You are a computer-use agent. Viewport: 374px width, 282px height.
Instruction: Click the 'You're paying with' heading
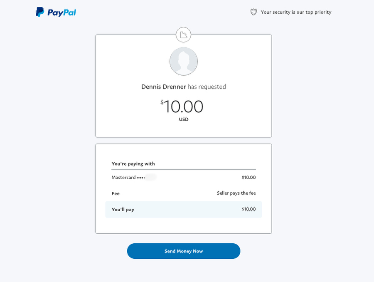pyautogui.click(x=133, y=164)
